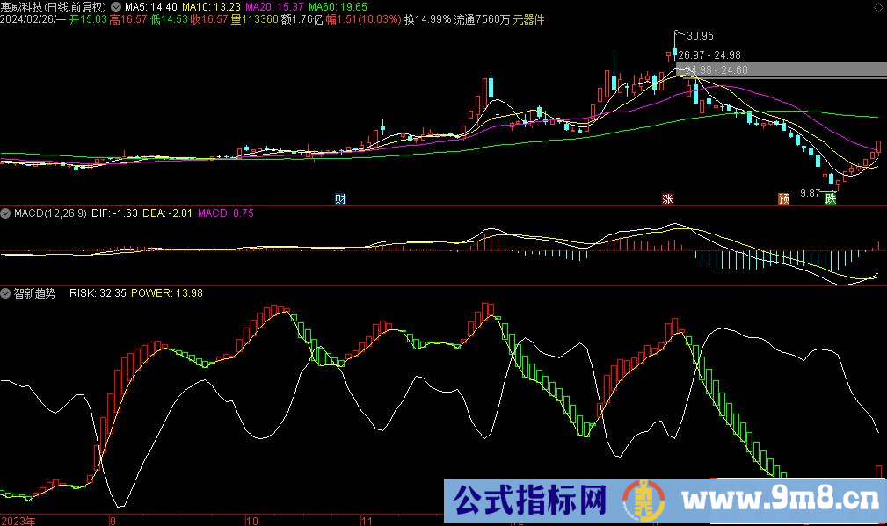Click the MACD(12,26,9) indicator name
The image size is (887, 526).
pyautogui.click(x=50, y=213)
